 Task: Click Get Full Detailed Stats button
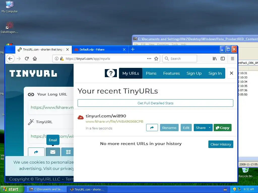click(155, 103)
